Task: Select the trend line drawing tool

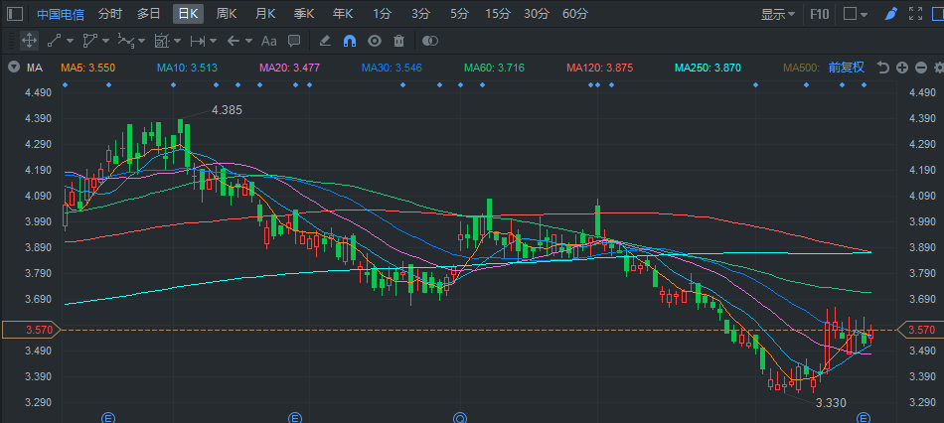Action: tap(55, 41)
